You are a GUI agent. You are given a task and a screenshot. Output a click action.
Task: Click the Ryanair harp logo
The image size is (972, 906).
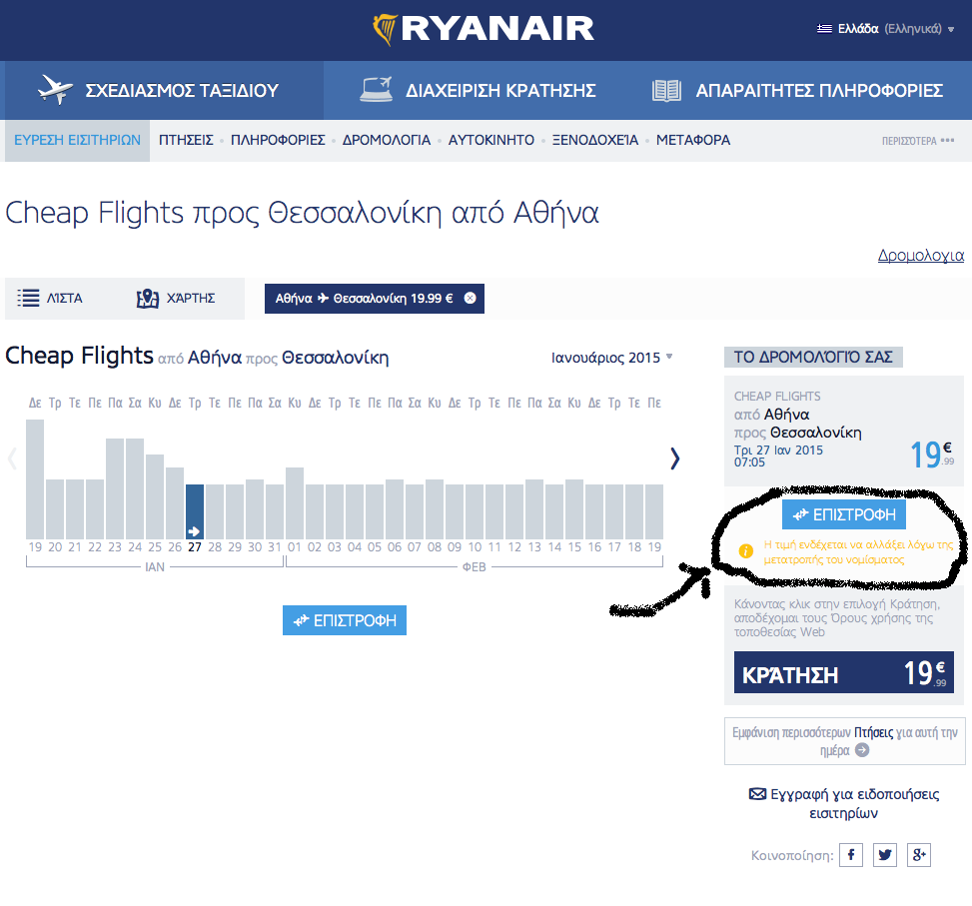385,29
